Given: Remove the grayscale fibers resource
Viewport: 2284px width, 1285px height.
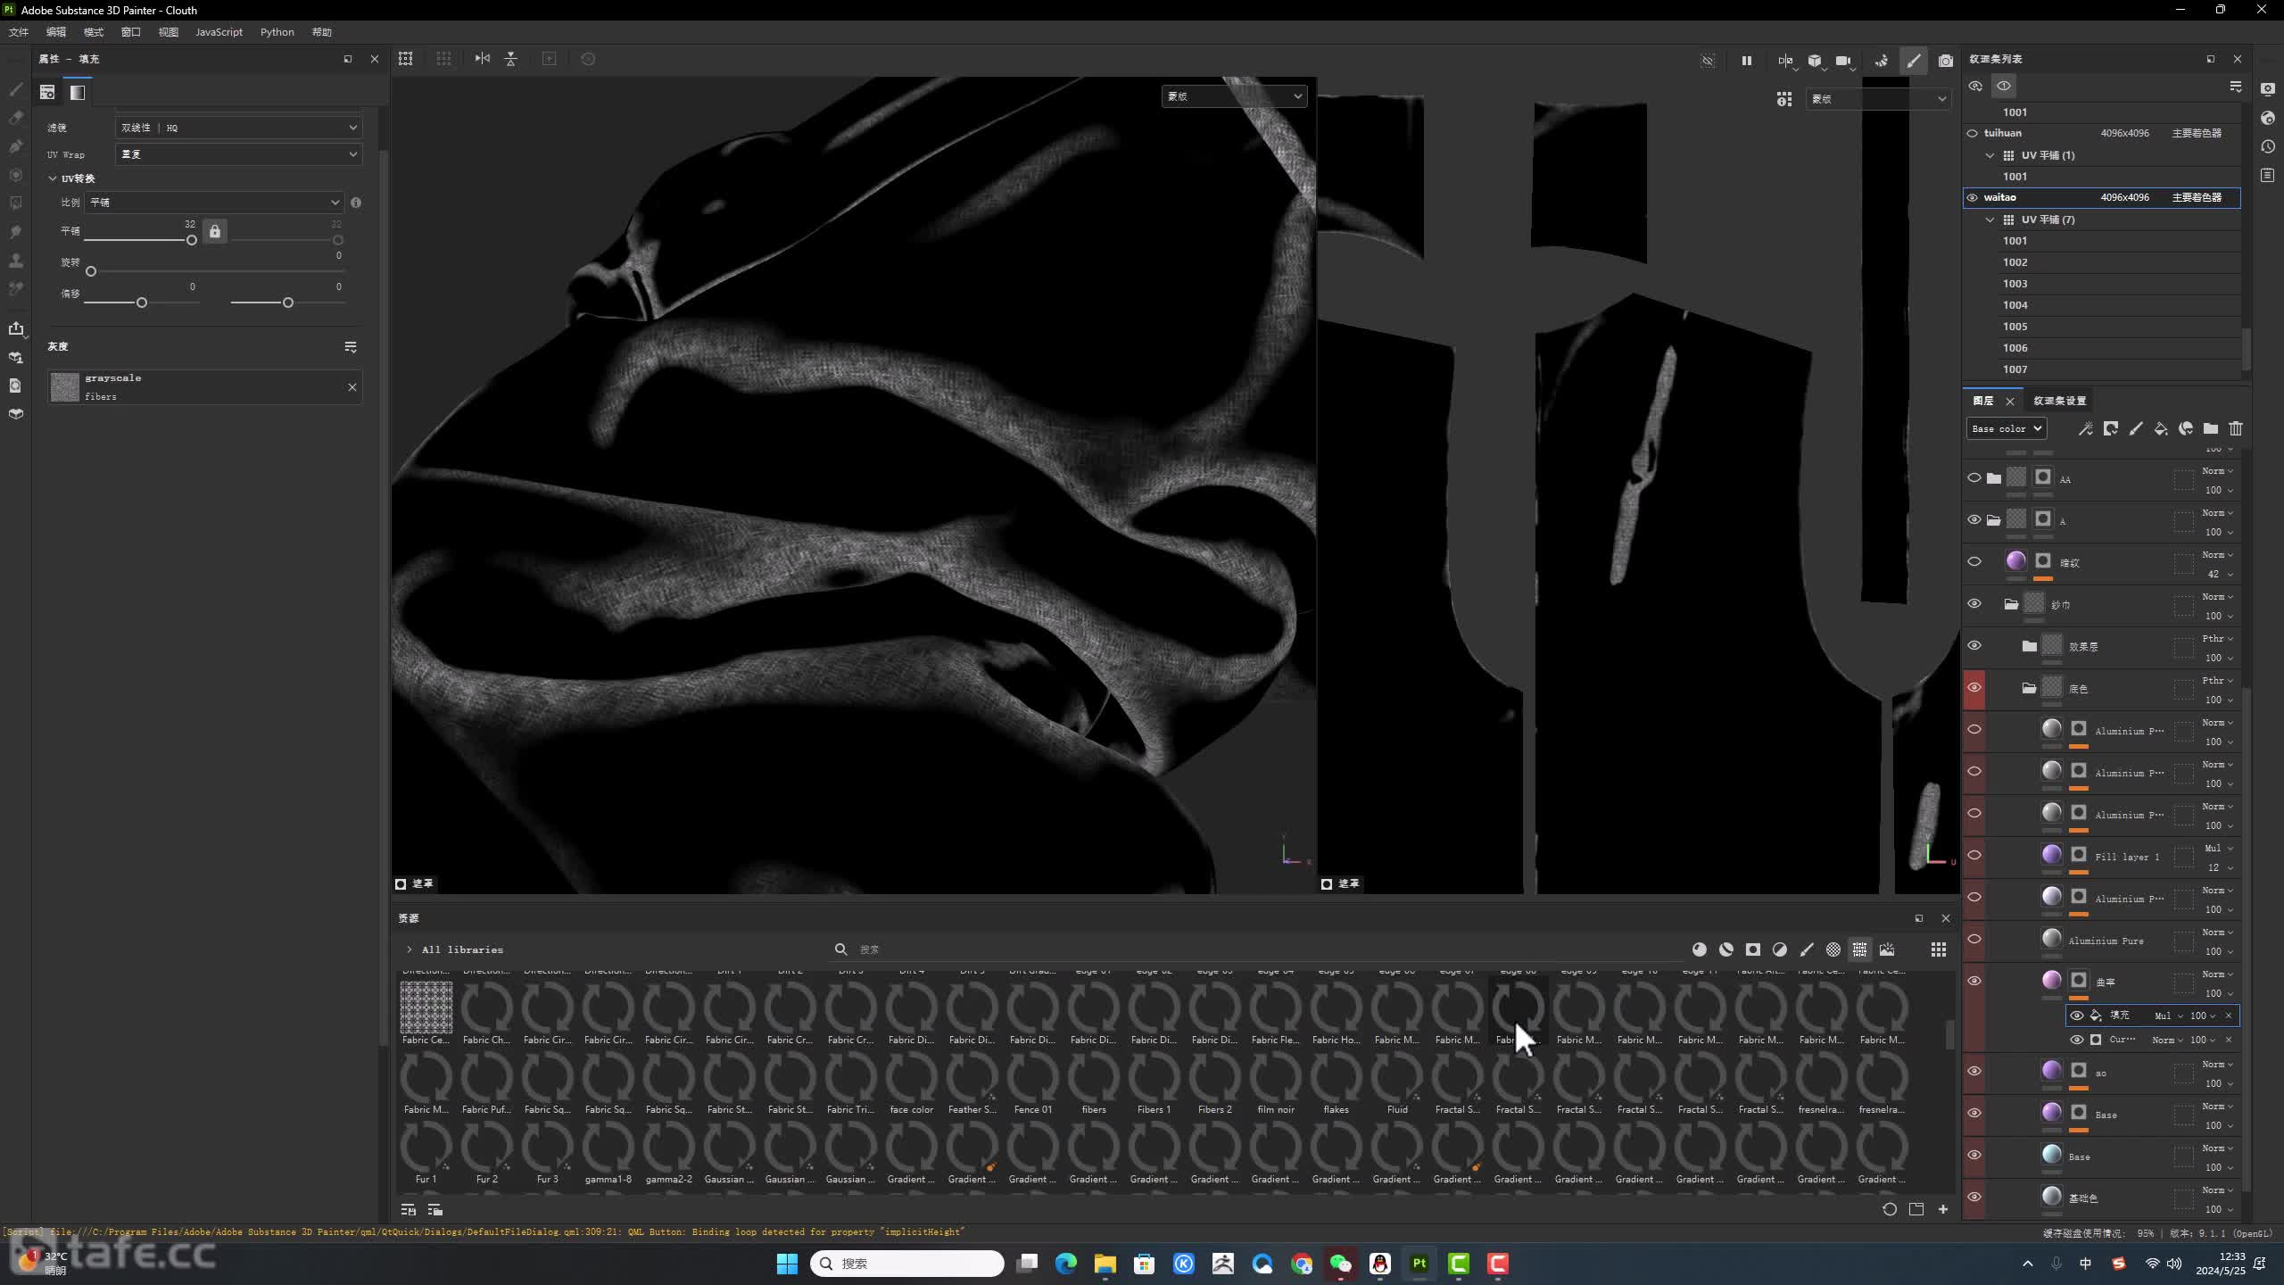Looking at the screenshot, I should (x=352, y=387).
